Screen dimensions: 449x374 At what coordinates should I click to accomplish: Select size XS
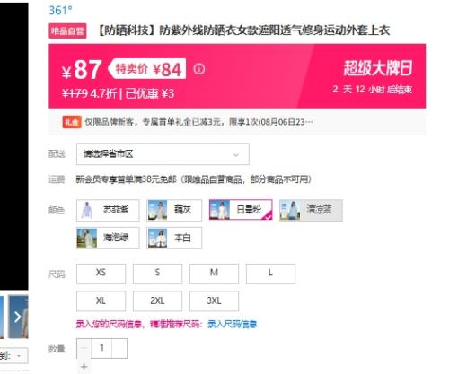(x=101, y=274)
